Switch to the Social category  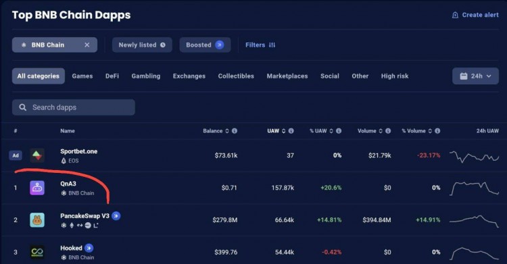click(330, 76)
